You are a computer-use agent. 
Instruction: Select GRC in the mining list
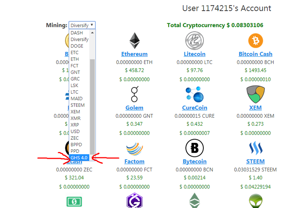click(x=79, y=79)
